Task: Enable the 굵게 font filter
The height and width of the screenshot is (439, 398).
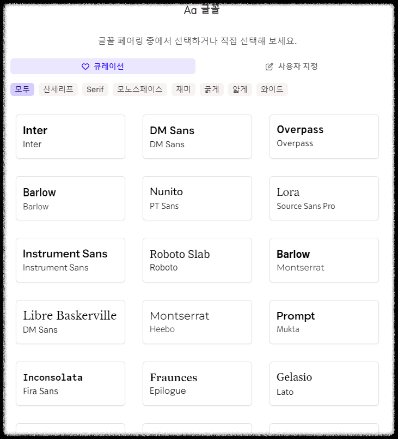Action: (211, 89)
